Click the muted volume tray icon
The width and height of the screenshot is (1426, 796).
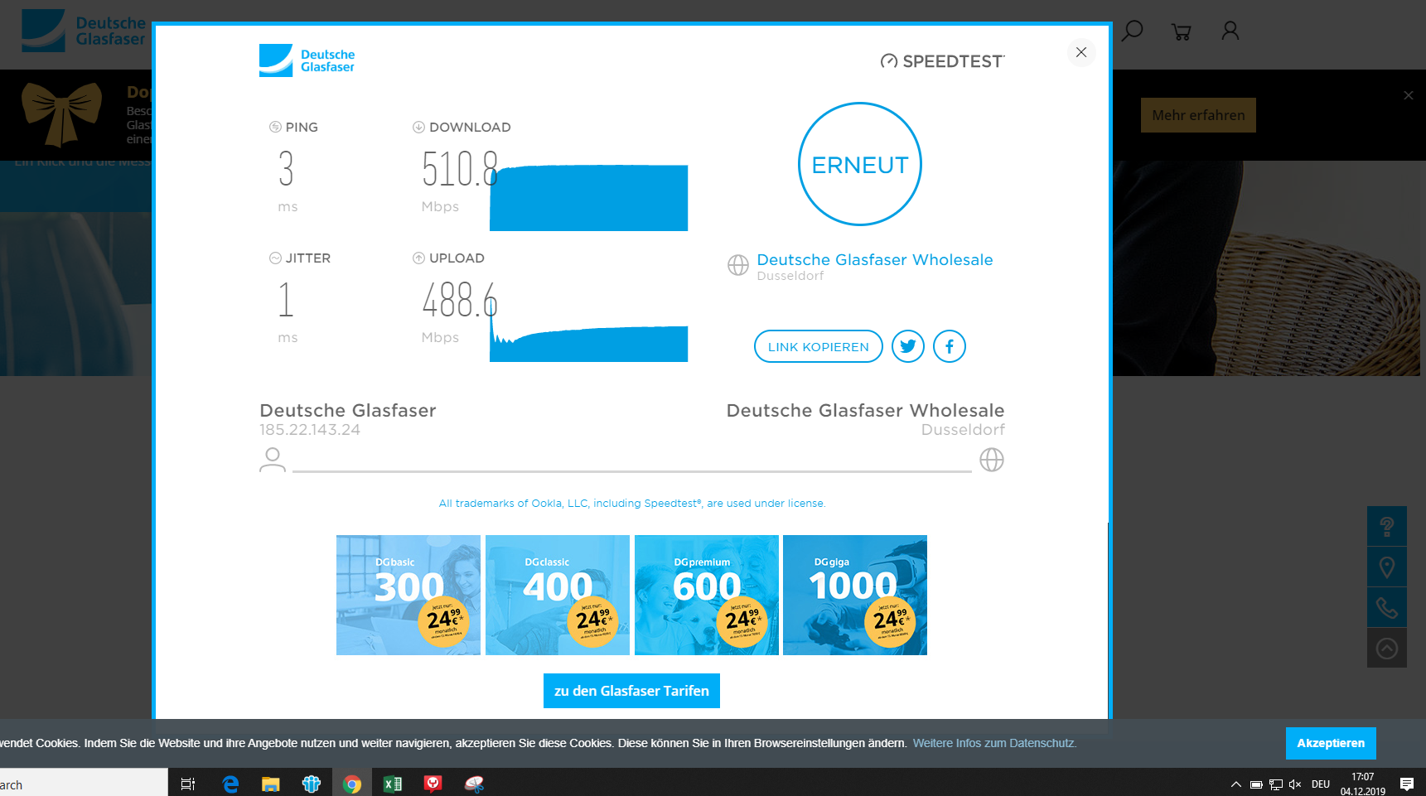(x=1295, y=784)
